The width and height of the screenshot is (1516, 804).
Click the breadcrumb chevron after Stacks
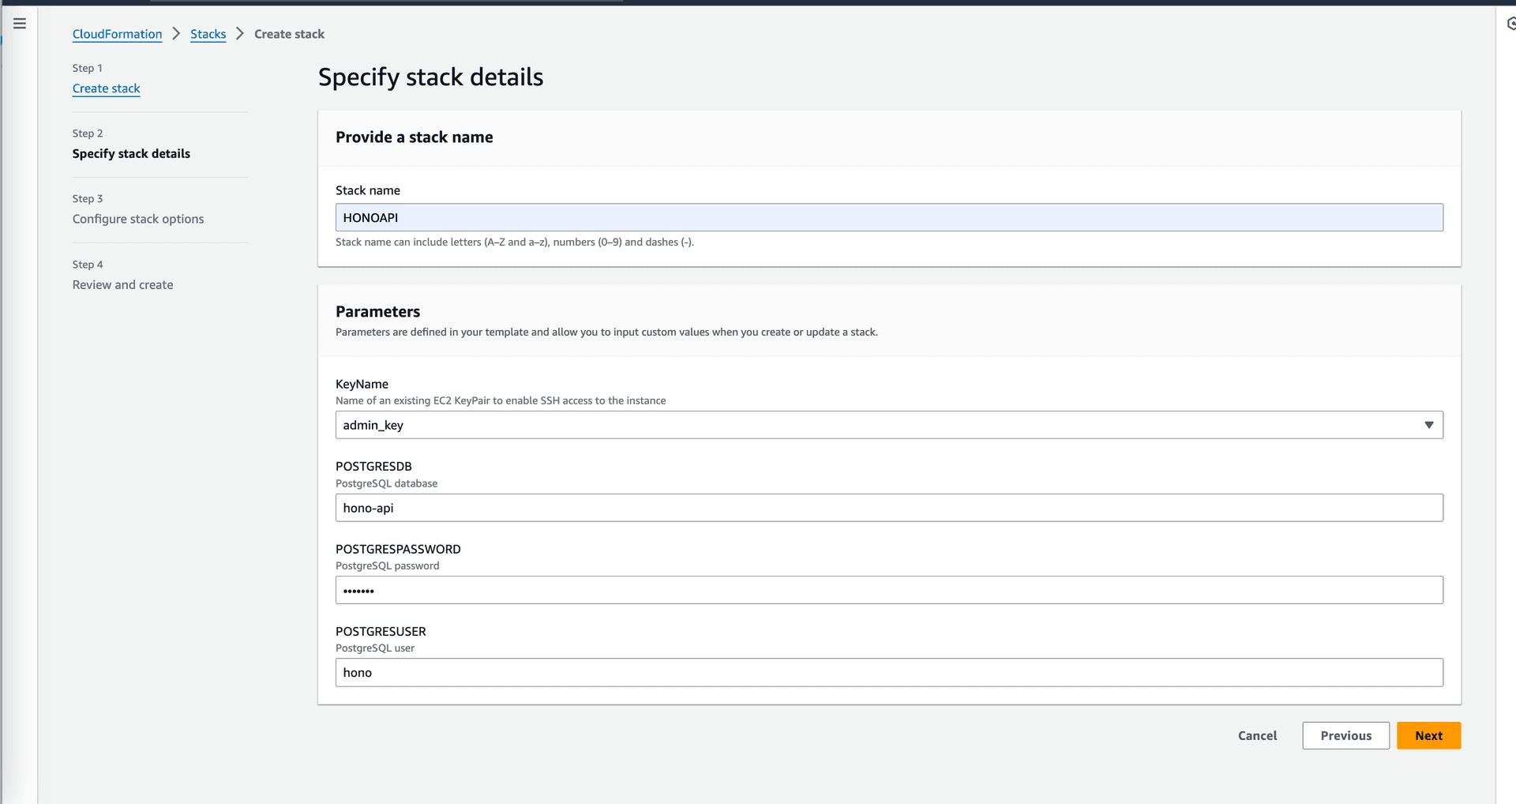point(240,34)
